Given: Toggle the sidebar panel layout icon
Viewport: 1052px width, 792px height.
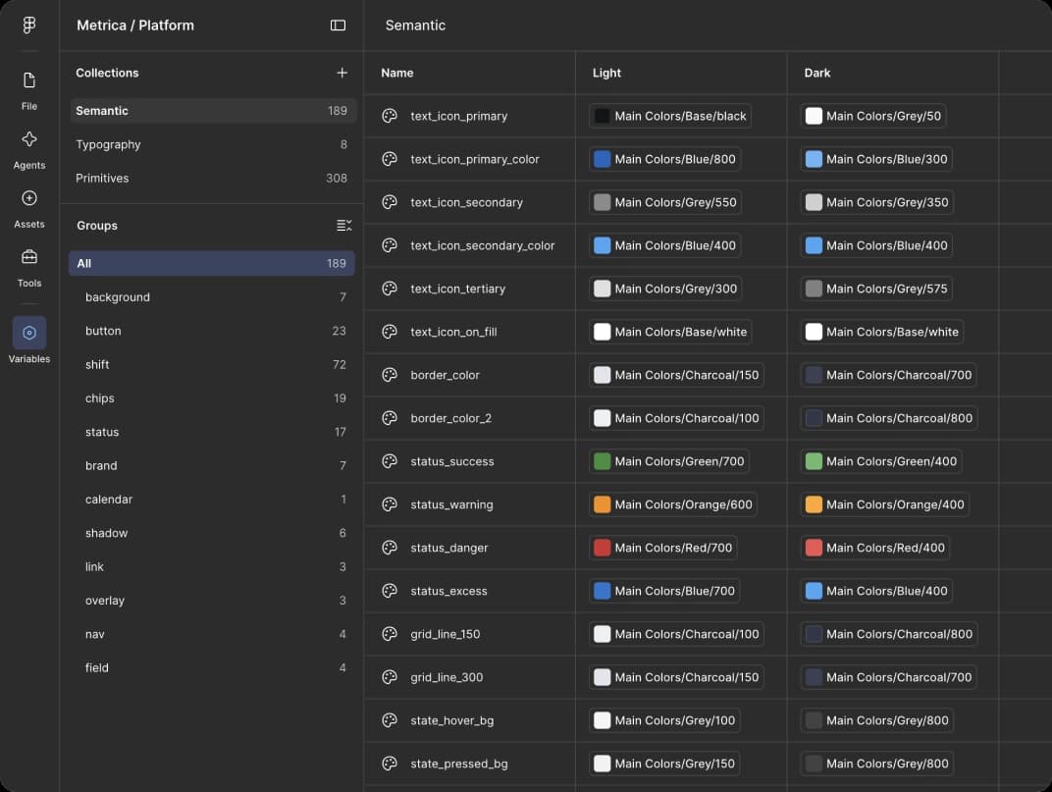Looking at the screenshot, I should 339,26.
